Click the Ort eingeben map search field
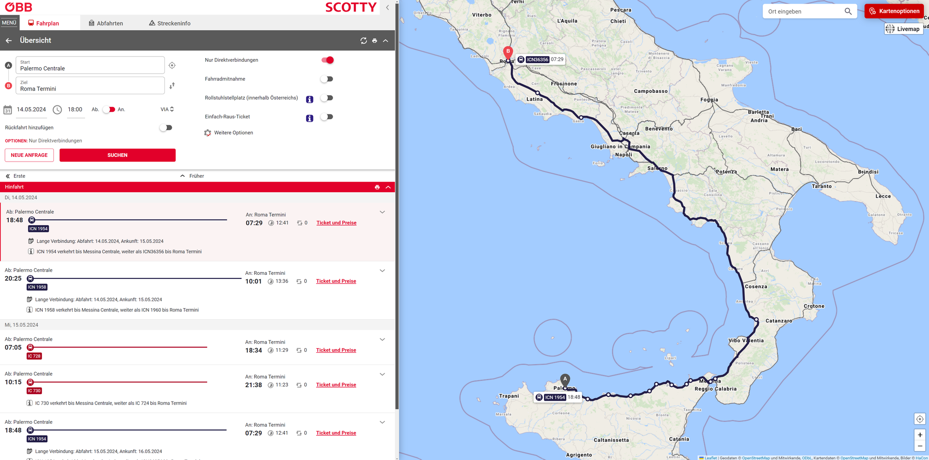The height and width of the screenshot is (460, 929). coord(804,12)
